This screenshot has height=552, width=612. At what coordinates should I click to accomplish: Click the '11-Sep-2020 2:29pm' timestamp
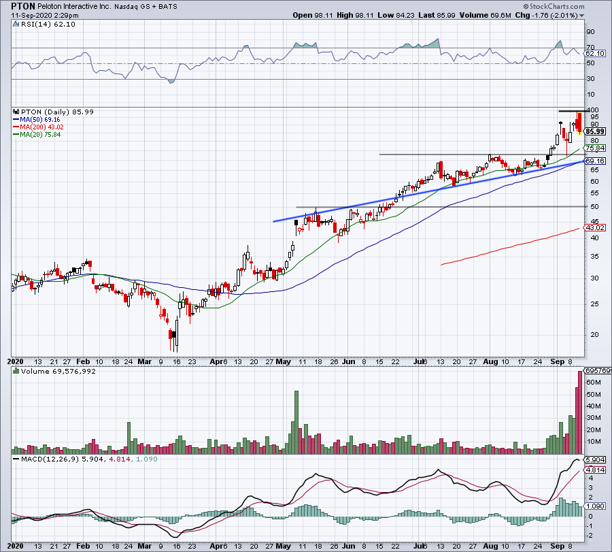click(44, 16)
